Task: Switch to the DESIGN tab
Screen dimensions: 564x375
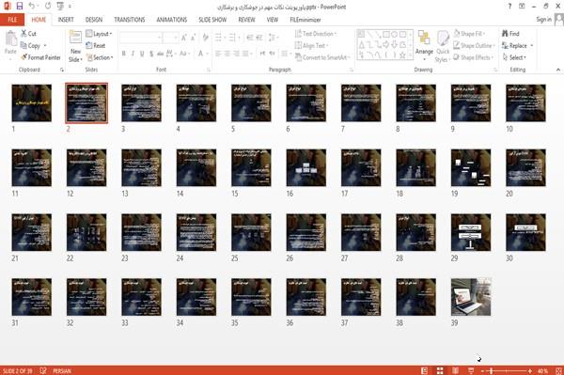Action: pos(94,20)
